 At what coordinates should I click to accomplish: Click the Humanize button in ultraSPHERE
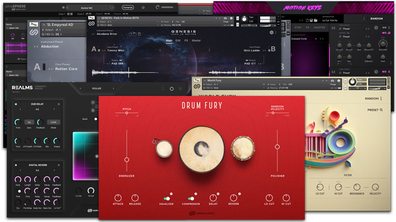coord(128,8)
